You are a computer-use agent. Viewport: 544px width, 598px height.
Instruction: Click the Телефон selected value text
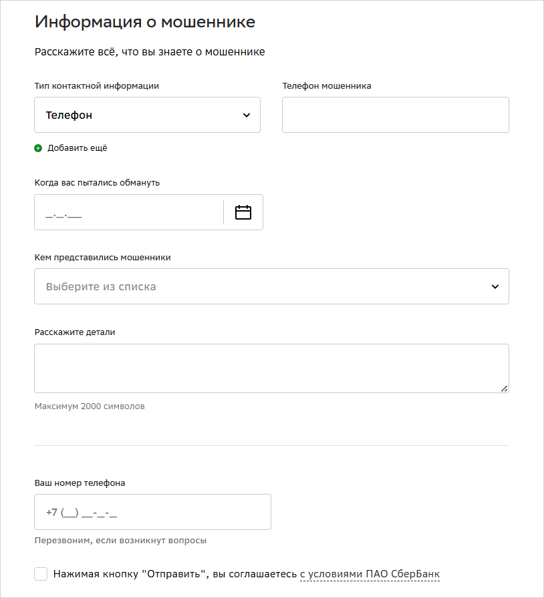coord(69,115)
